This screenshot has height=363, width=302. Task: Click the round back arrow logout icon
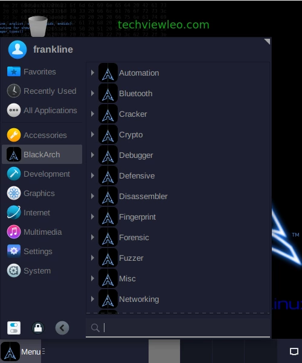coord(62,328)
